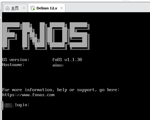Click the fnOS v1.1.30 version text

tap(67, 60)
